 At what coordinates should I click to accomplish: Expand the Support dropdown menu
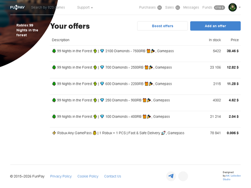[x=85, y=8]
